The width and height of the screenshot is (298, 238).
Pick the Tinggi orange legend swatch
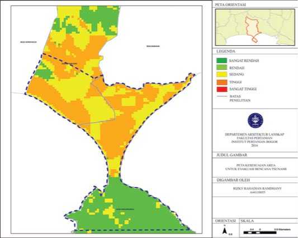click(222, 82)
